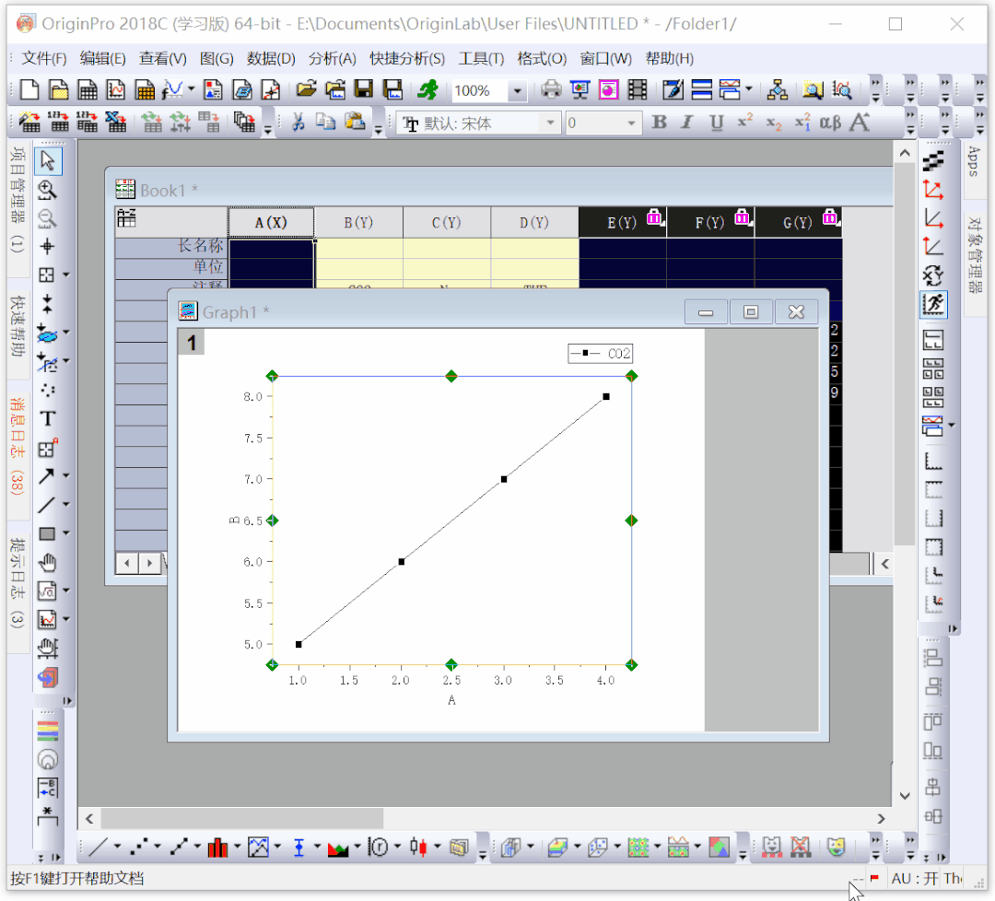The width and height of the screenshot is (995, 901).
Task: Select the Text tool in left toolbar
Action: [x=48, y=419]
